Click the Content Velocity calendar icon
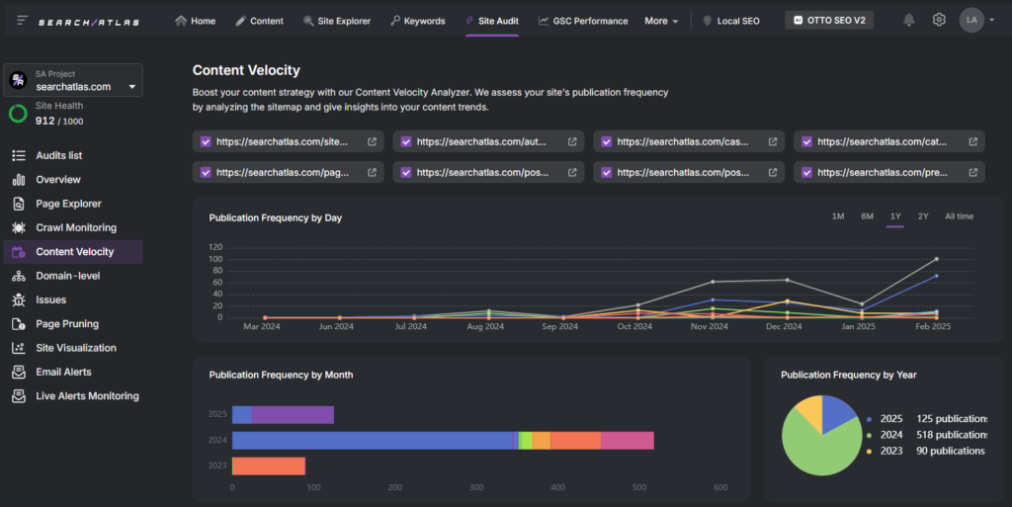 point(19,252)
